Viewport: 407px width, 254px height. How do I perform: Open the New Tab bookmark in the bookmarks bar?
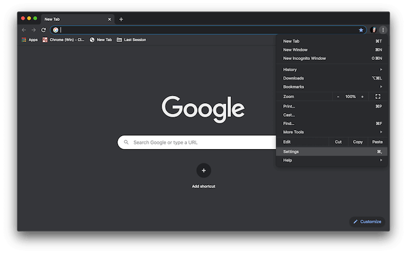point(101,40)
